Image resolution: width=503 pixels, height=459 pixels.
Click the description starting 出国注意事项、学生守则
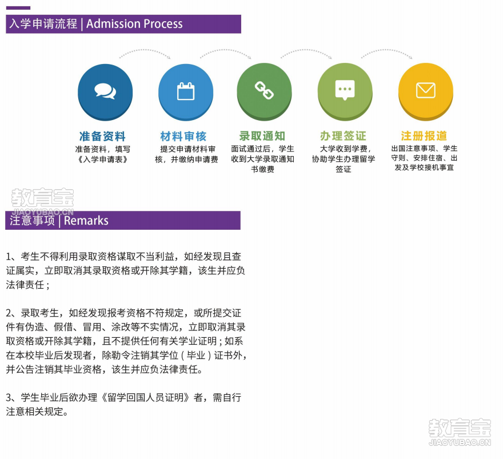(424, 158)
